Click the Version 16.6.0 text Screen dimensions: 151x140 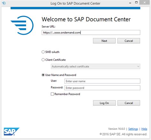117,129
